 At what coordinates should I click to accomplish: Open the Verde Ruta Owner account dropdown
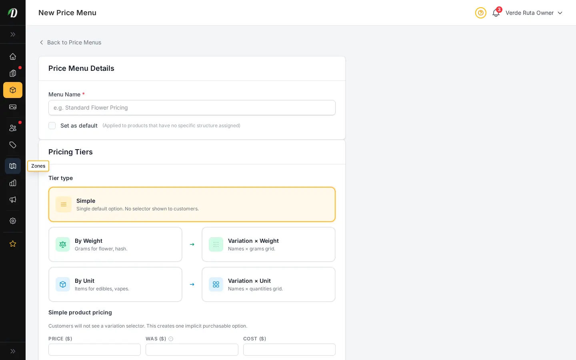tap(534, 13)
